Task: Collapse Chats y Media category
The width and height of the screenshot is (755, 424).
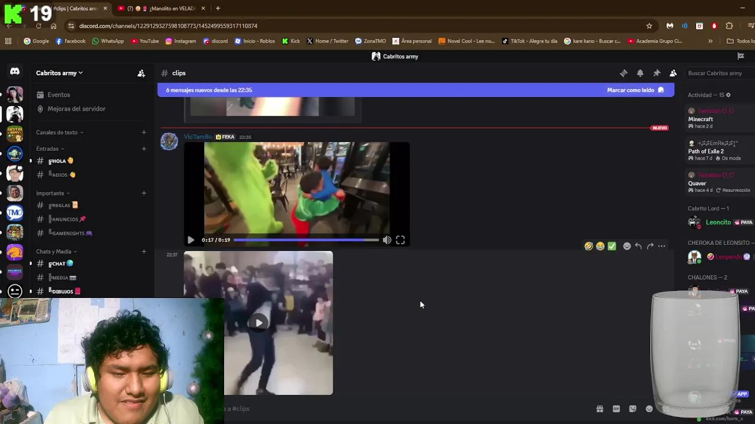Action: tap(56, 251)
